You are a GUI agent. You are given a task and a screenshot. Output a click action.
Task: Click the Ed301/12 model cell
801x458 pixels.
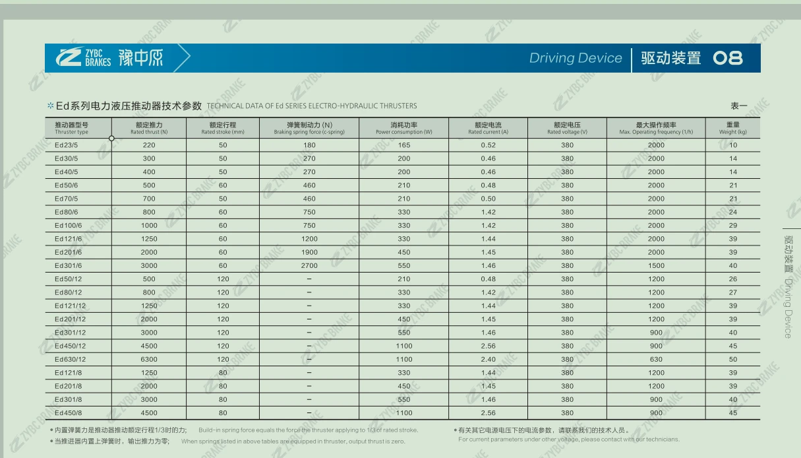tap(70, 333)
